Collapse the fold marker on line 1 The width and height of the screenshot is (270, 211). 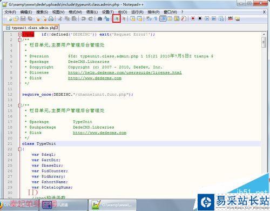tap(20, 34)
